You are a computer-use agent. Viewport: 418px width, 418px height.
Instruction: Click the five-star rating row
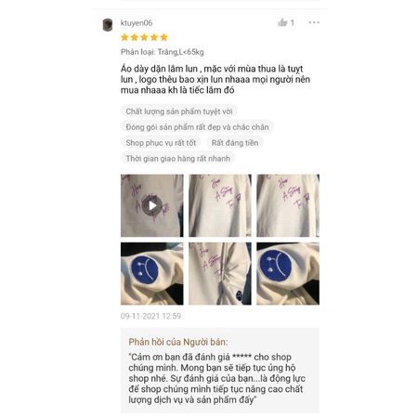144,37
